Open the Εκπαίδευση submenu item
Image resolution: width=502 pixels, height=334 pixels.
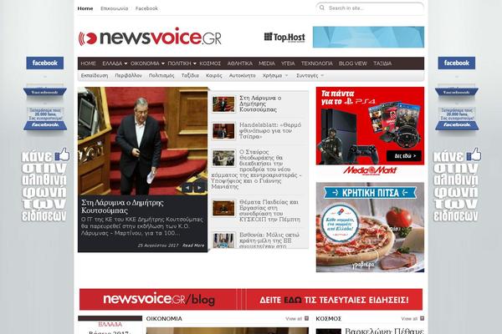pyautogui.click(x=95, y=75)
